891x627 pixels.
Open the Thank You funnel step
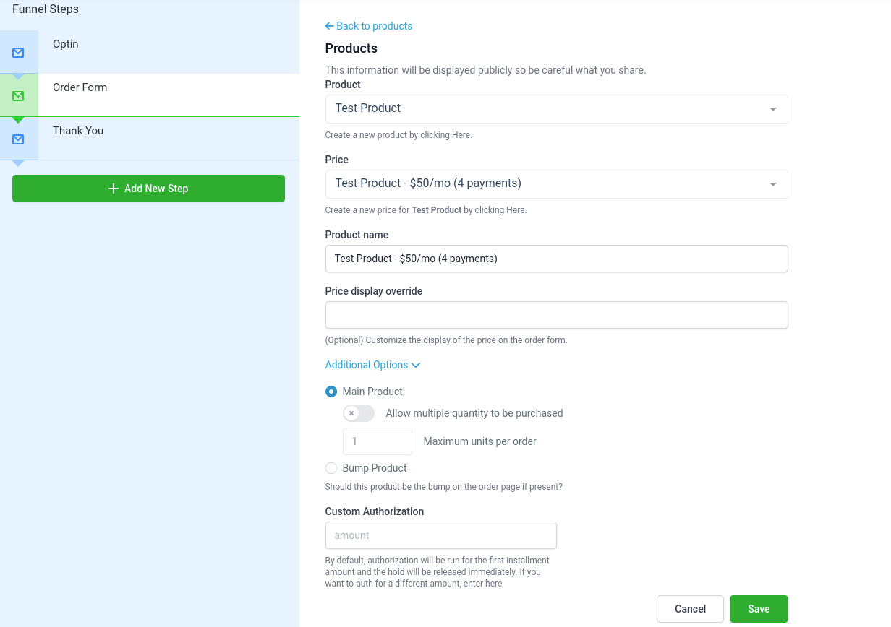click(150, 139)
